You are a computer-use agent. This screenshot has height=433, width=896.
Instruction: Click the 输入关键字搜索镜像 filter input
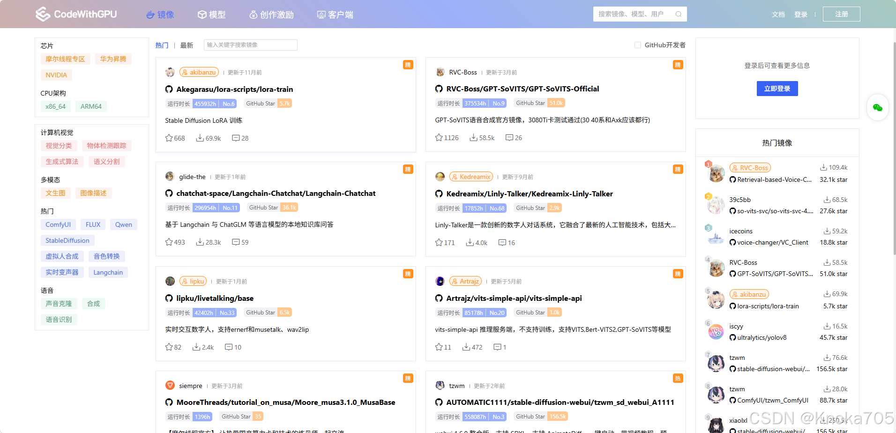(250, 45)
